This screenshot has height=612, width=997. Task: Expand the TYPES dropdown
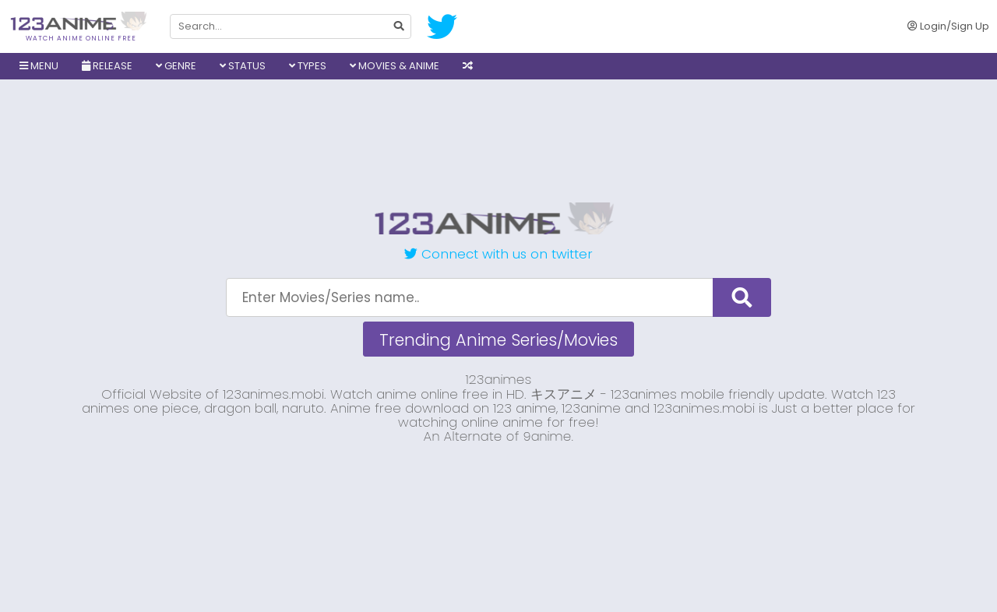tap(307, 66)
